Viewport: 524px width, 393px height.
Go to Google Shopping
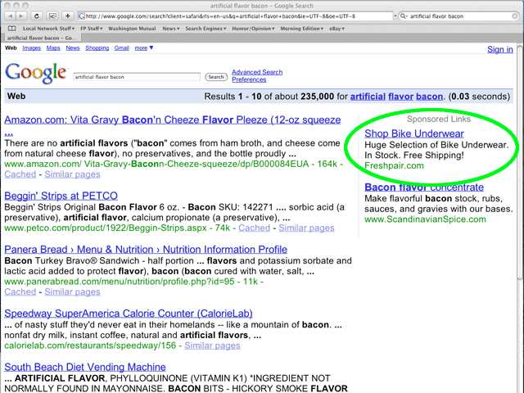click(x=97, y=47)
